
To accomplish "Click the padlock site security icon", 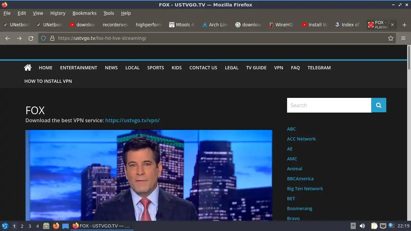I will point(52,38).
